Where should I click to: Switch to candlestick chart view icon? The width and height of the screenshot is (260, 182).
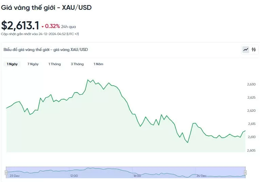[x=254, y=50]
